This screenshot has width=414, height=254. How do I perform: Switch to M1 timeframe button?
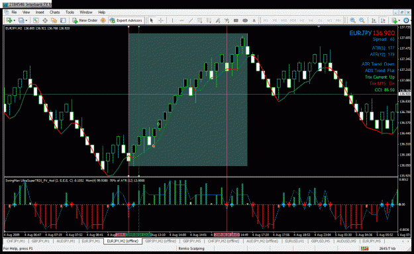(x=266, y=21)
